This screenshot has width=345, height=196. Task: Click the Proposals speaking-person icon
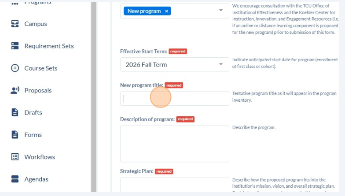click(15, 90)
